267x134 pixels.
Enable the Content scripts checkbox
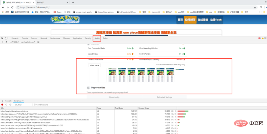pyautogui.click(x=35, y=105)
